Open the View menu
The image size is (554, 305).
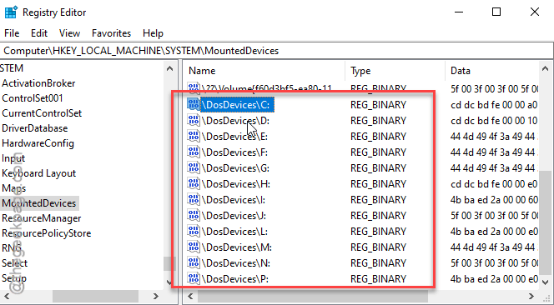(x=69, y=33)
